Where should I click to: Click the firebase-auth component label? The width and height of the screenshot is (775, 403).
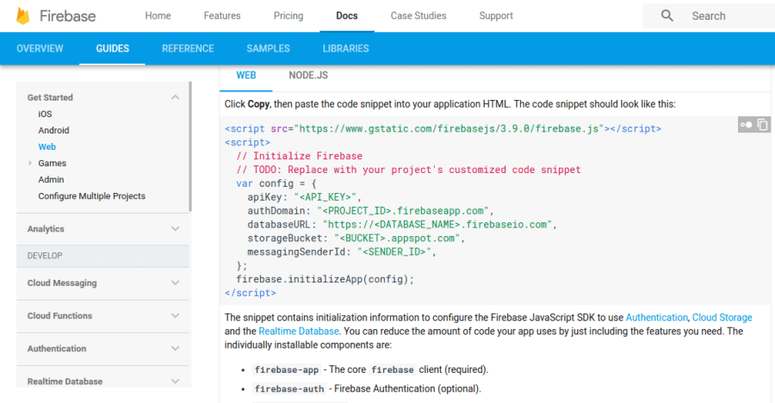click(289, 389)
